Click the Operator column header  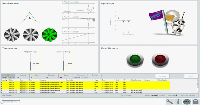tap(150, 80)
